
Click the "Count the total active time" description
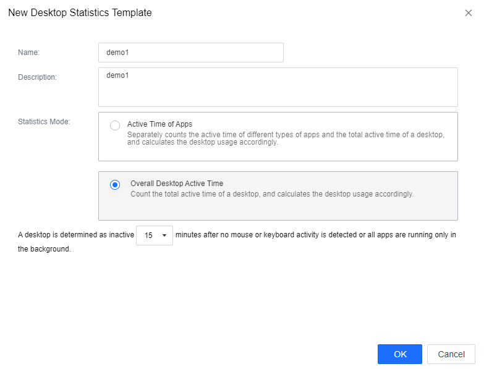(271, 194)
